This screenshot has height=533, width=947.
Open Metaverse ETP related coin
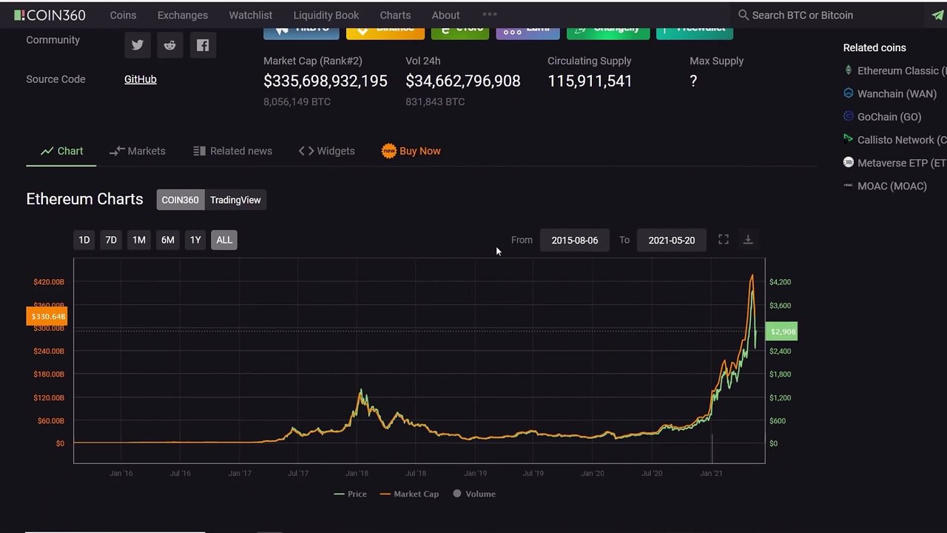click(902, 162)
